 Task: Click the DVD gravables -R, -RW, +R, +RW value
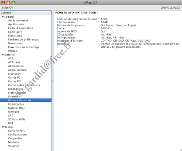pos(112,38)
